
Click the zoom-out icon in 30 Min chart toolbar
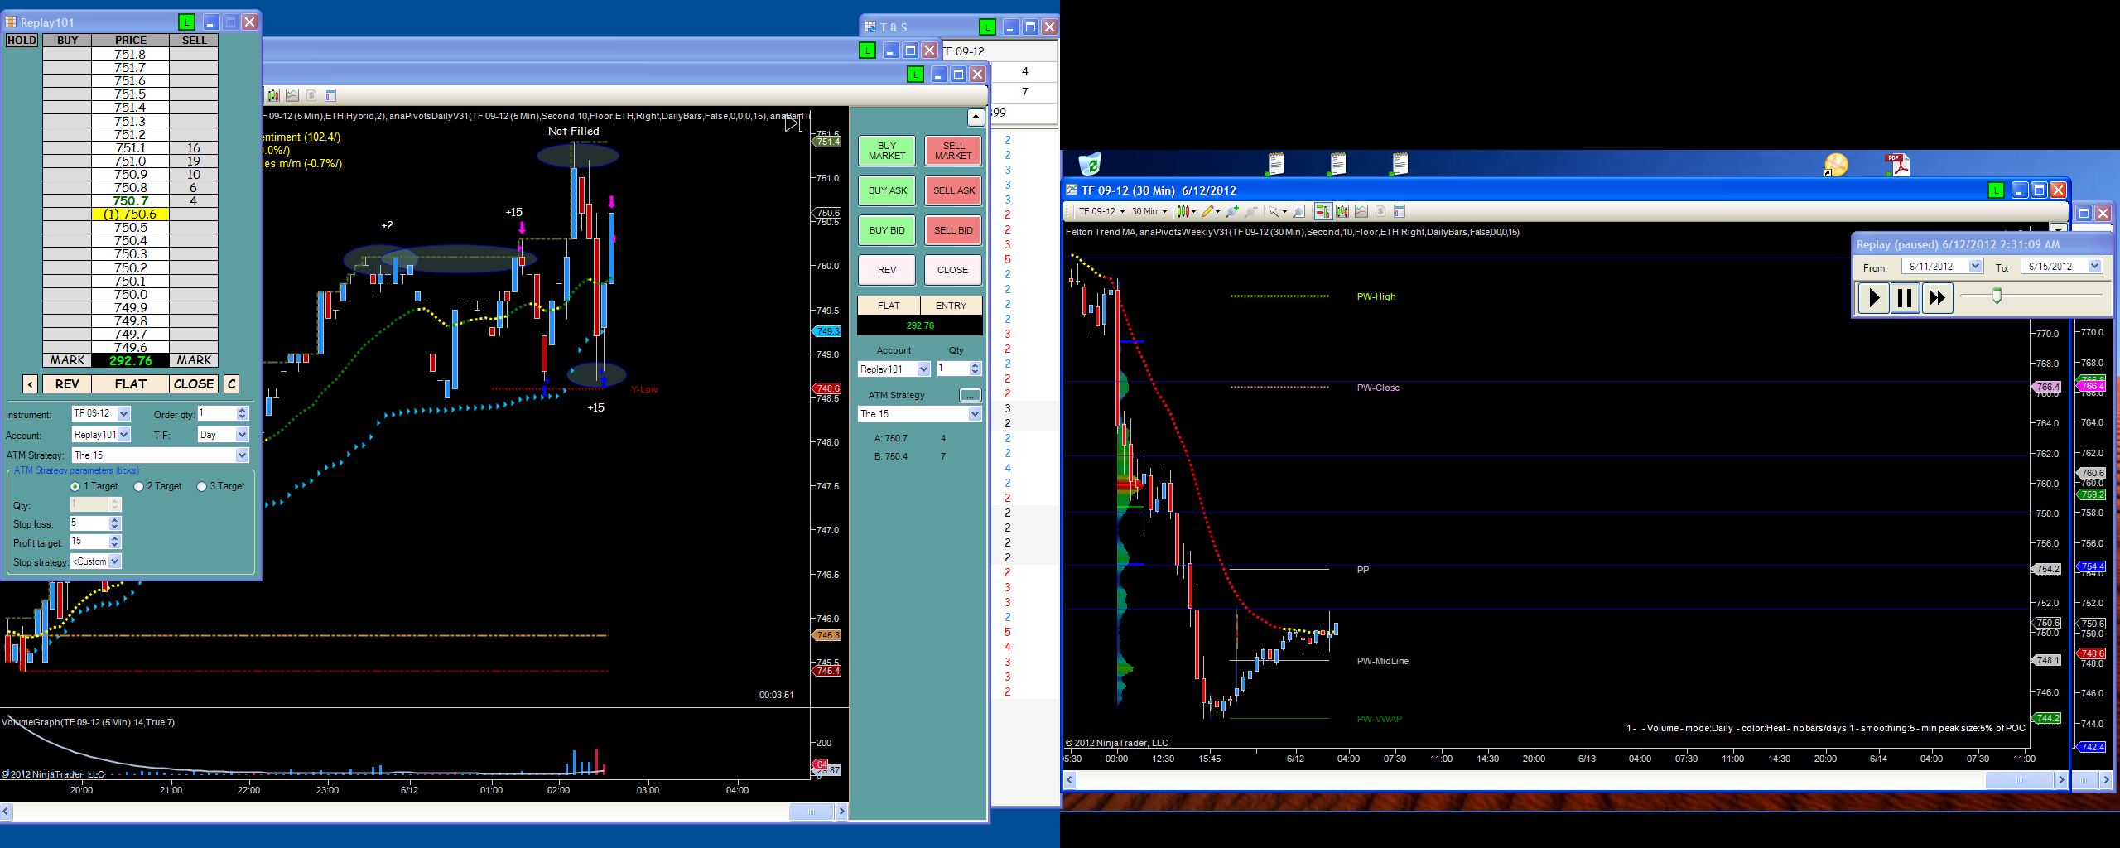coord(1251,211)
